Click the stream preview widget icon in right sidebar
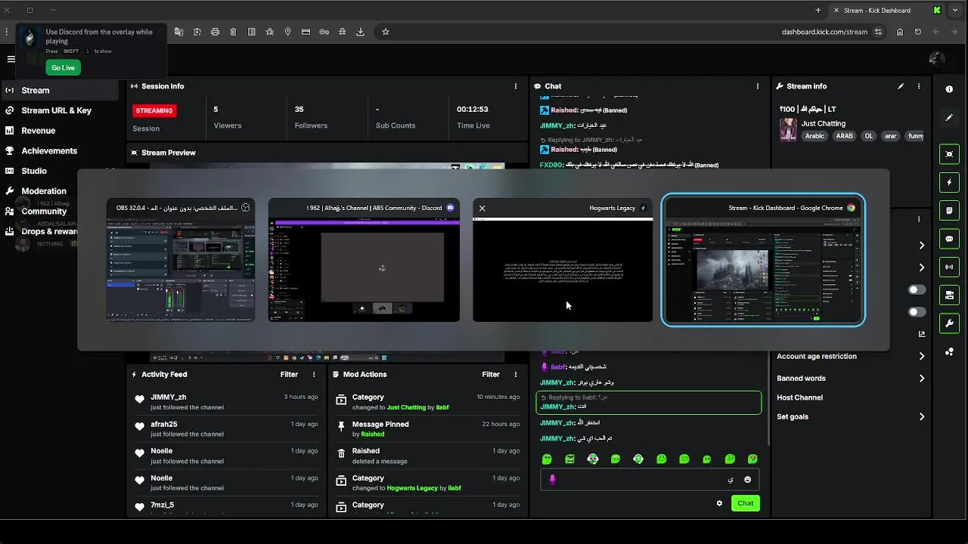Viewport: 968px width, 544px height. click(x=949, y=154)
